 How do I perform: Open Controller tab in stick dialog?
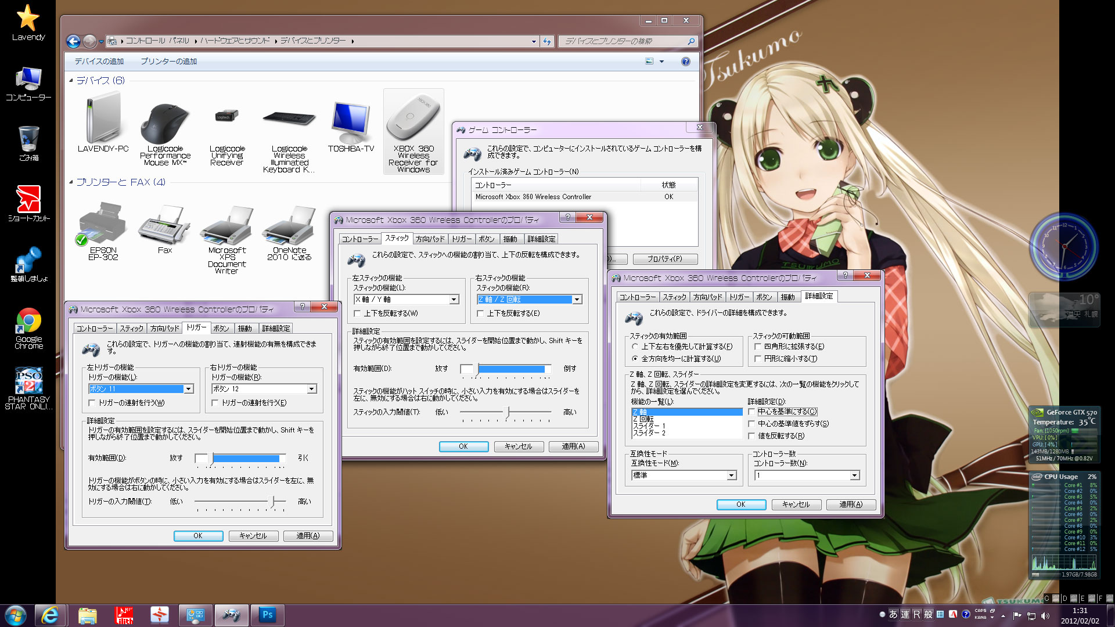[360, 239]
